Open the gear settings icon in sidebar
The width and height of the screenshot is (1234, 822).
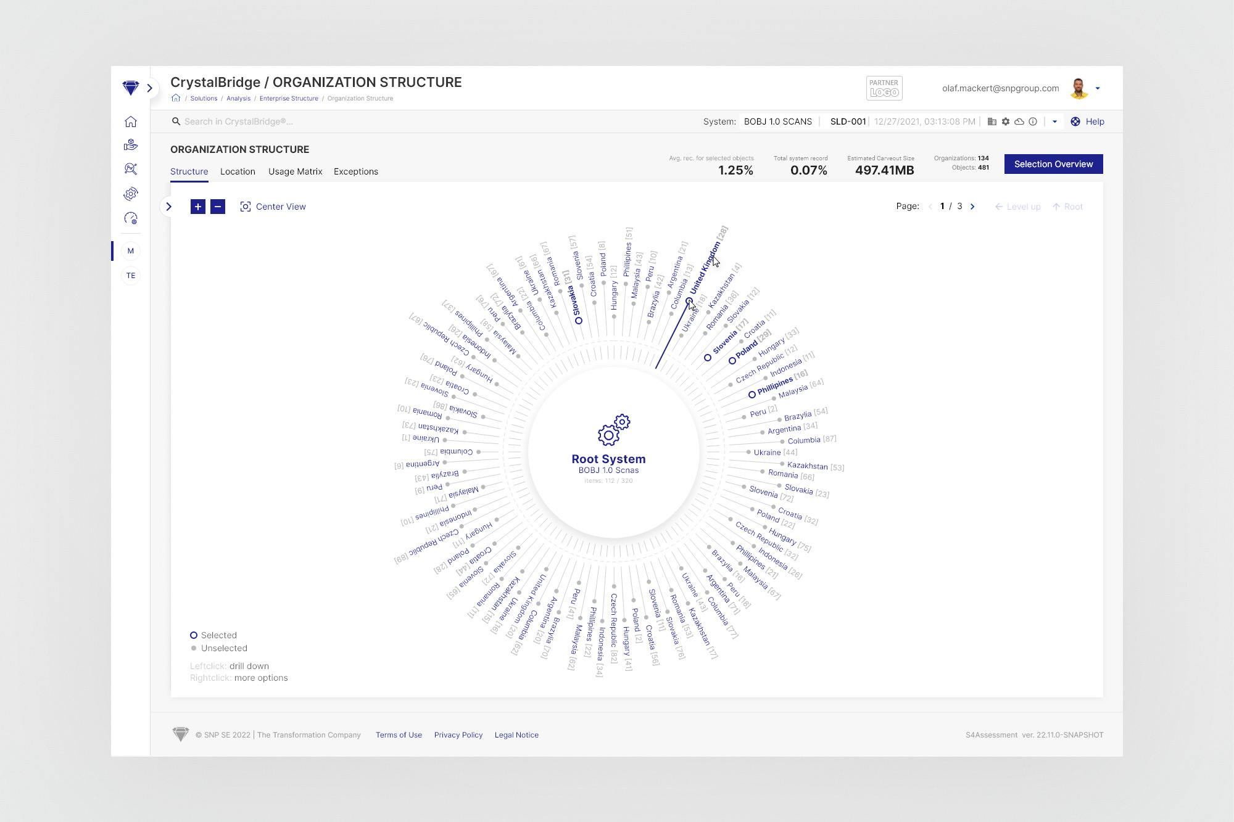tap(130, 194)
